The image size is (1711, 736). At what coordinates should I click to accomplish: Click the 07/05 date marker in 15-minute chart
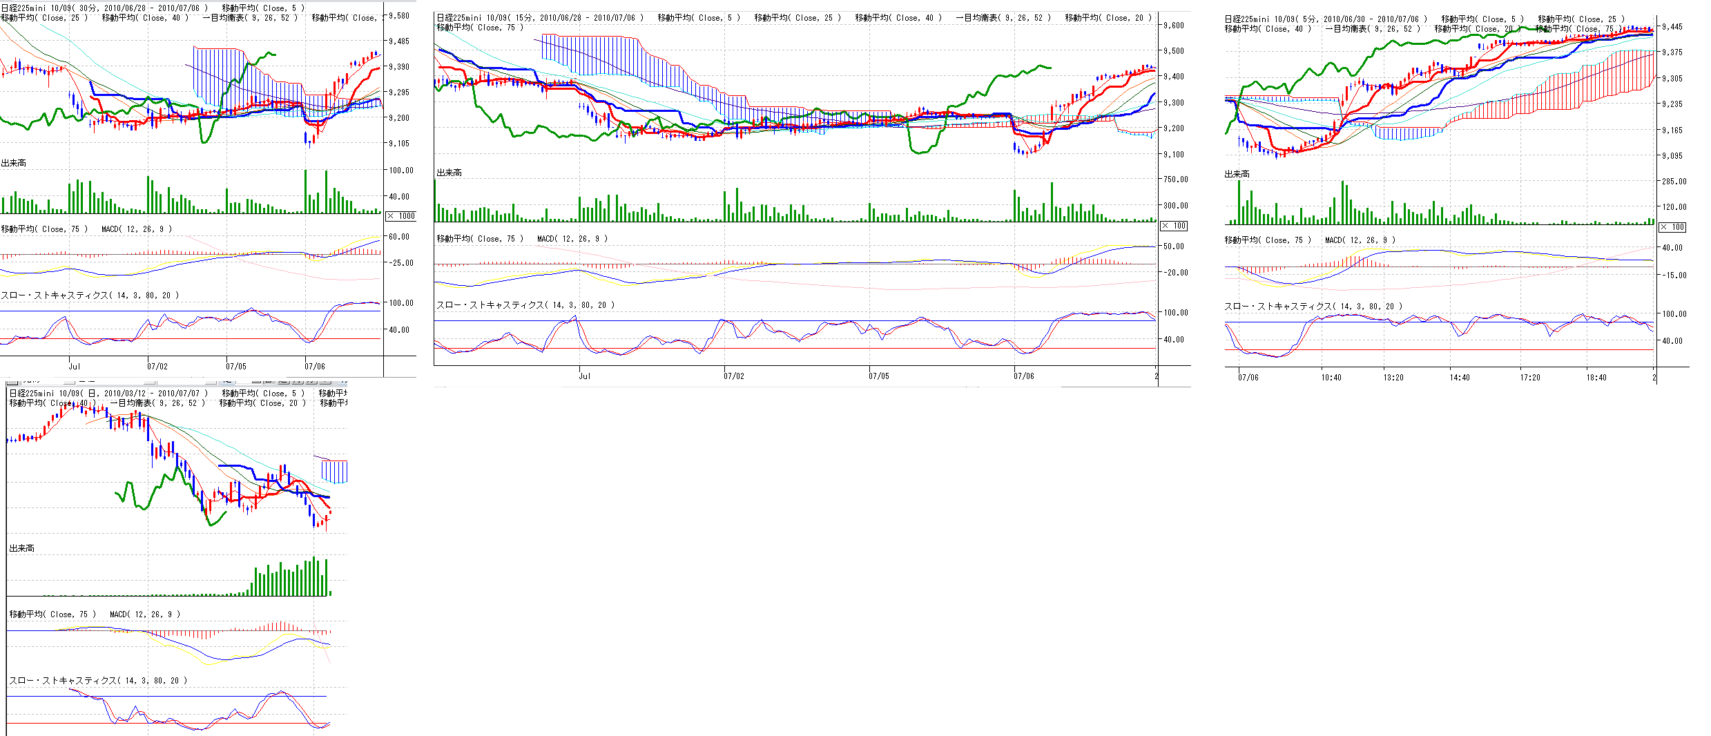click(878, 376)
